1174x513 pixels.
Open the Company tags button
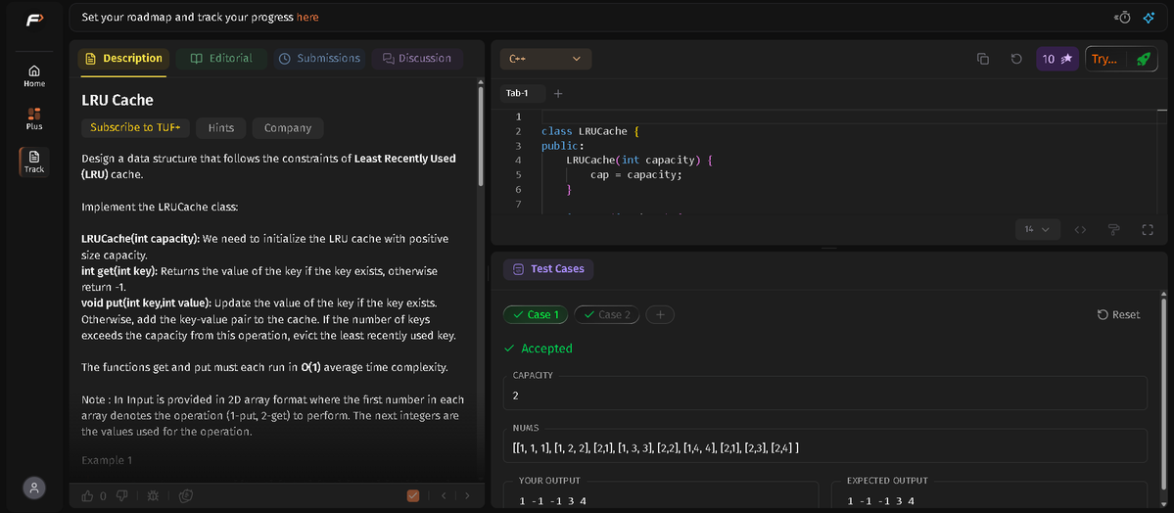[x=288, y=128]
